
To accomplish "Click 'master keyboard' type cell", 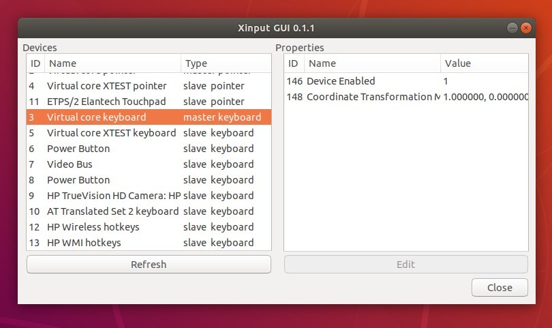I will pyautogui.click(x=222, y=117).
